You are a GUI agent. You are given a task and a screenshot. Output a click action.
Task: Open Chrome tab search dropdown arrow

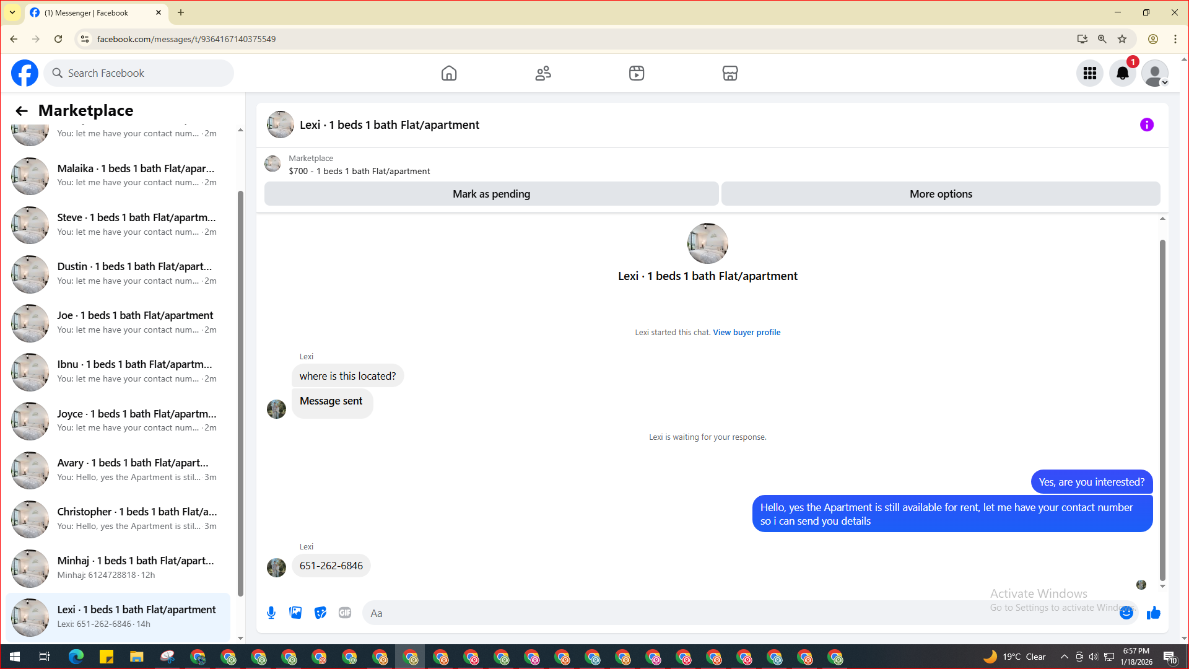coord(12,12)
